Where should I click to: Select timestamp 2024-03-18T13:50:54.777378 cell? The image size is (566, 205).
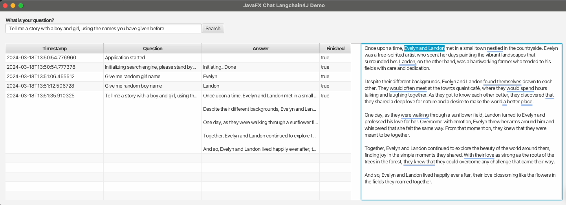pyautogui.click(x=55, y=67)
